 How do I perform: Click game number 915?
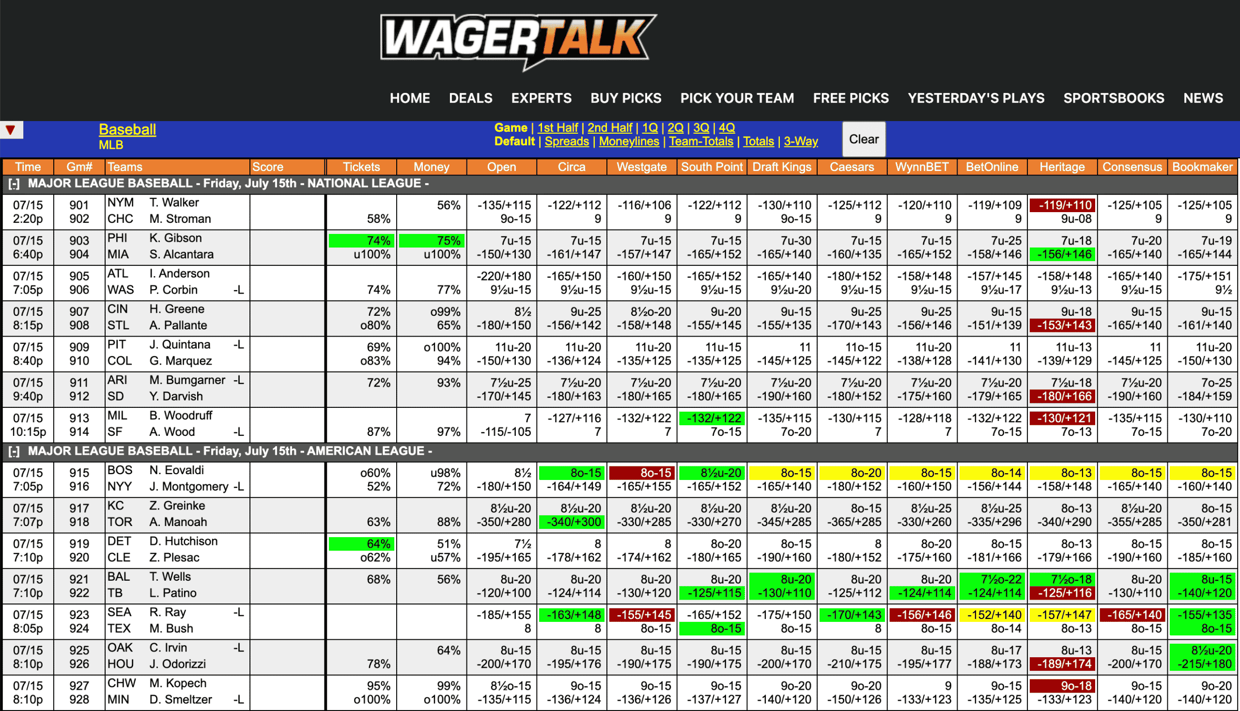79,473
